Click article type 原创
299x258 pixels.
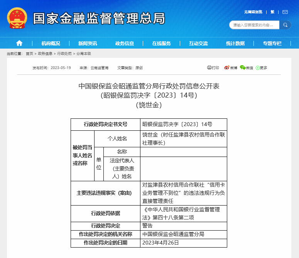[x=139, y=68]
